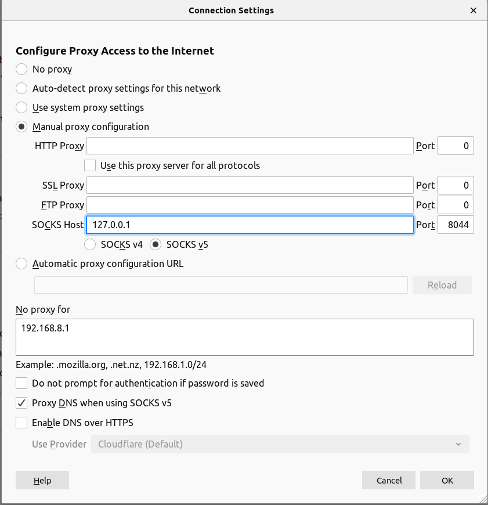Select the SOCKS v5 option
488x505 pixels.
point(156,244)
